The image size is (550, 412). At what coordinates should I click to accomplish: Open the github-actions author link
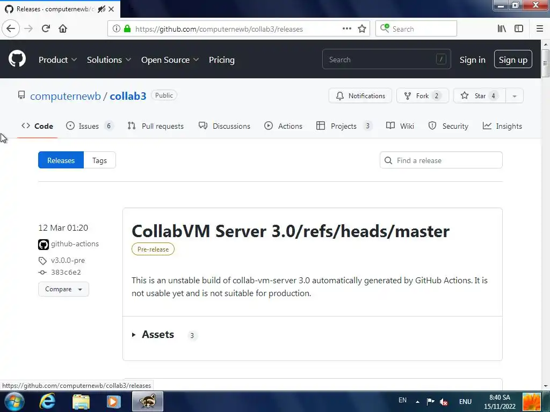(75, 244)
